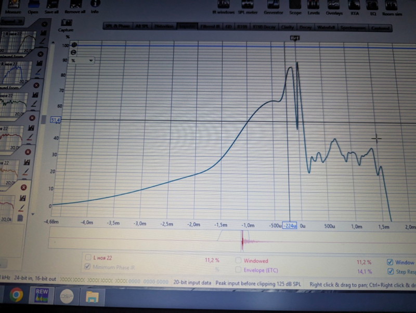Click the vertical zoom-in button on graph

click(73, 45)
